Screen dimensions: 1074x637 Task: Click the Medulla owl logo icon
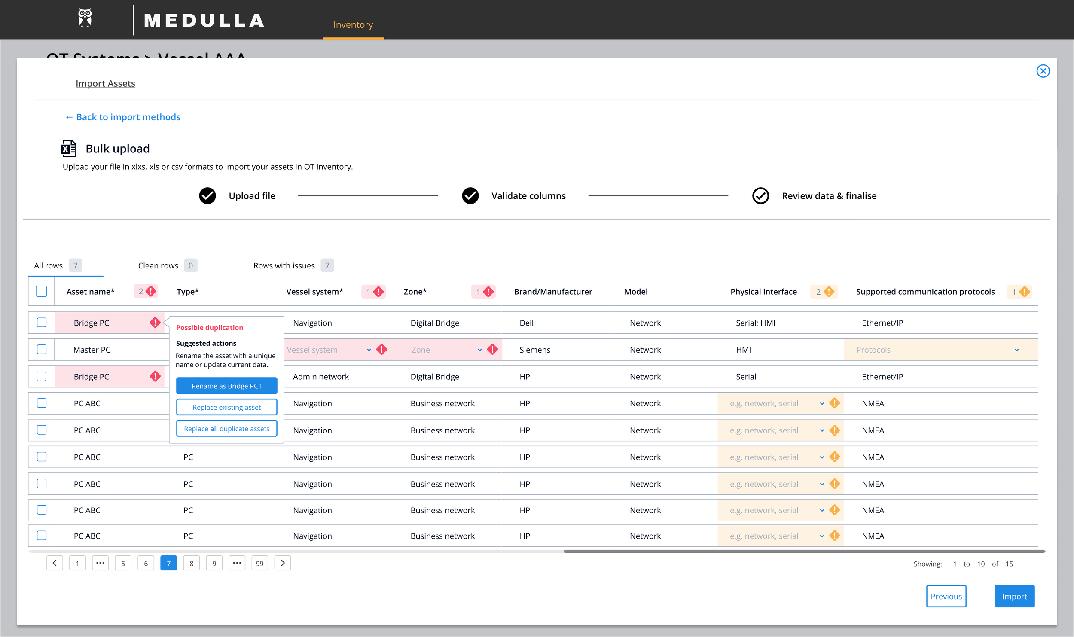85,18
